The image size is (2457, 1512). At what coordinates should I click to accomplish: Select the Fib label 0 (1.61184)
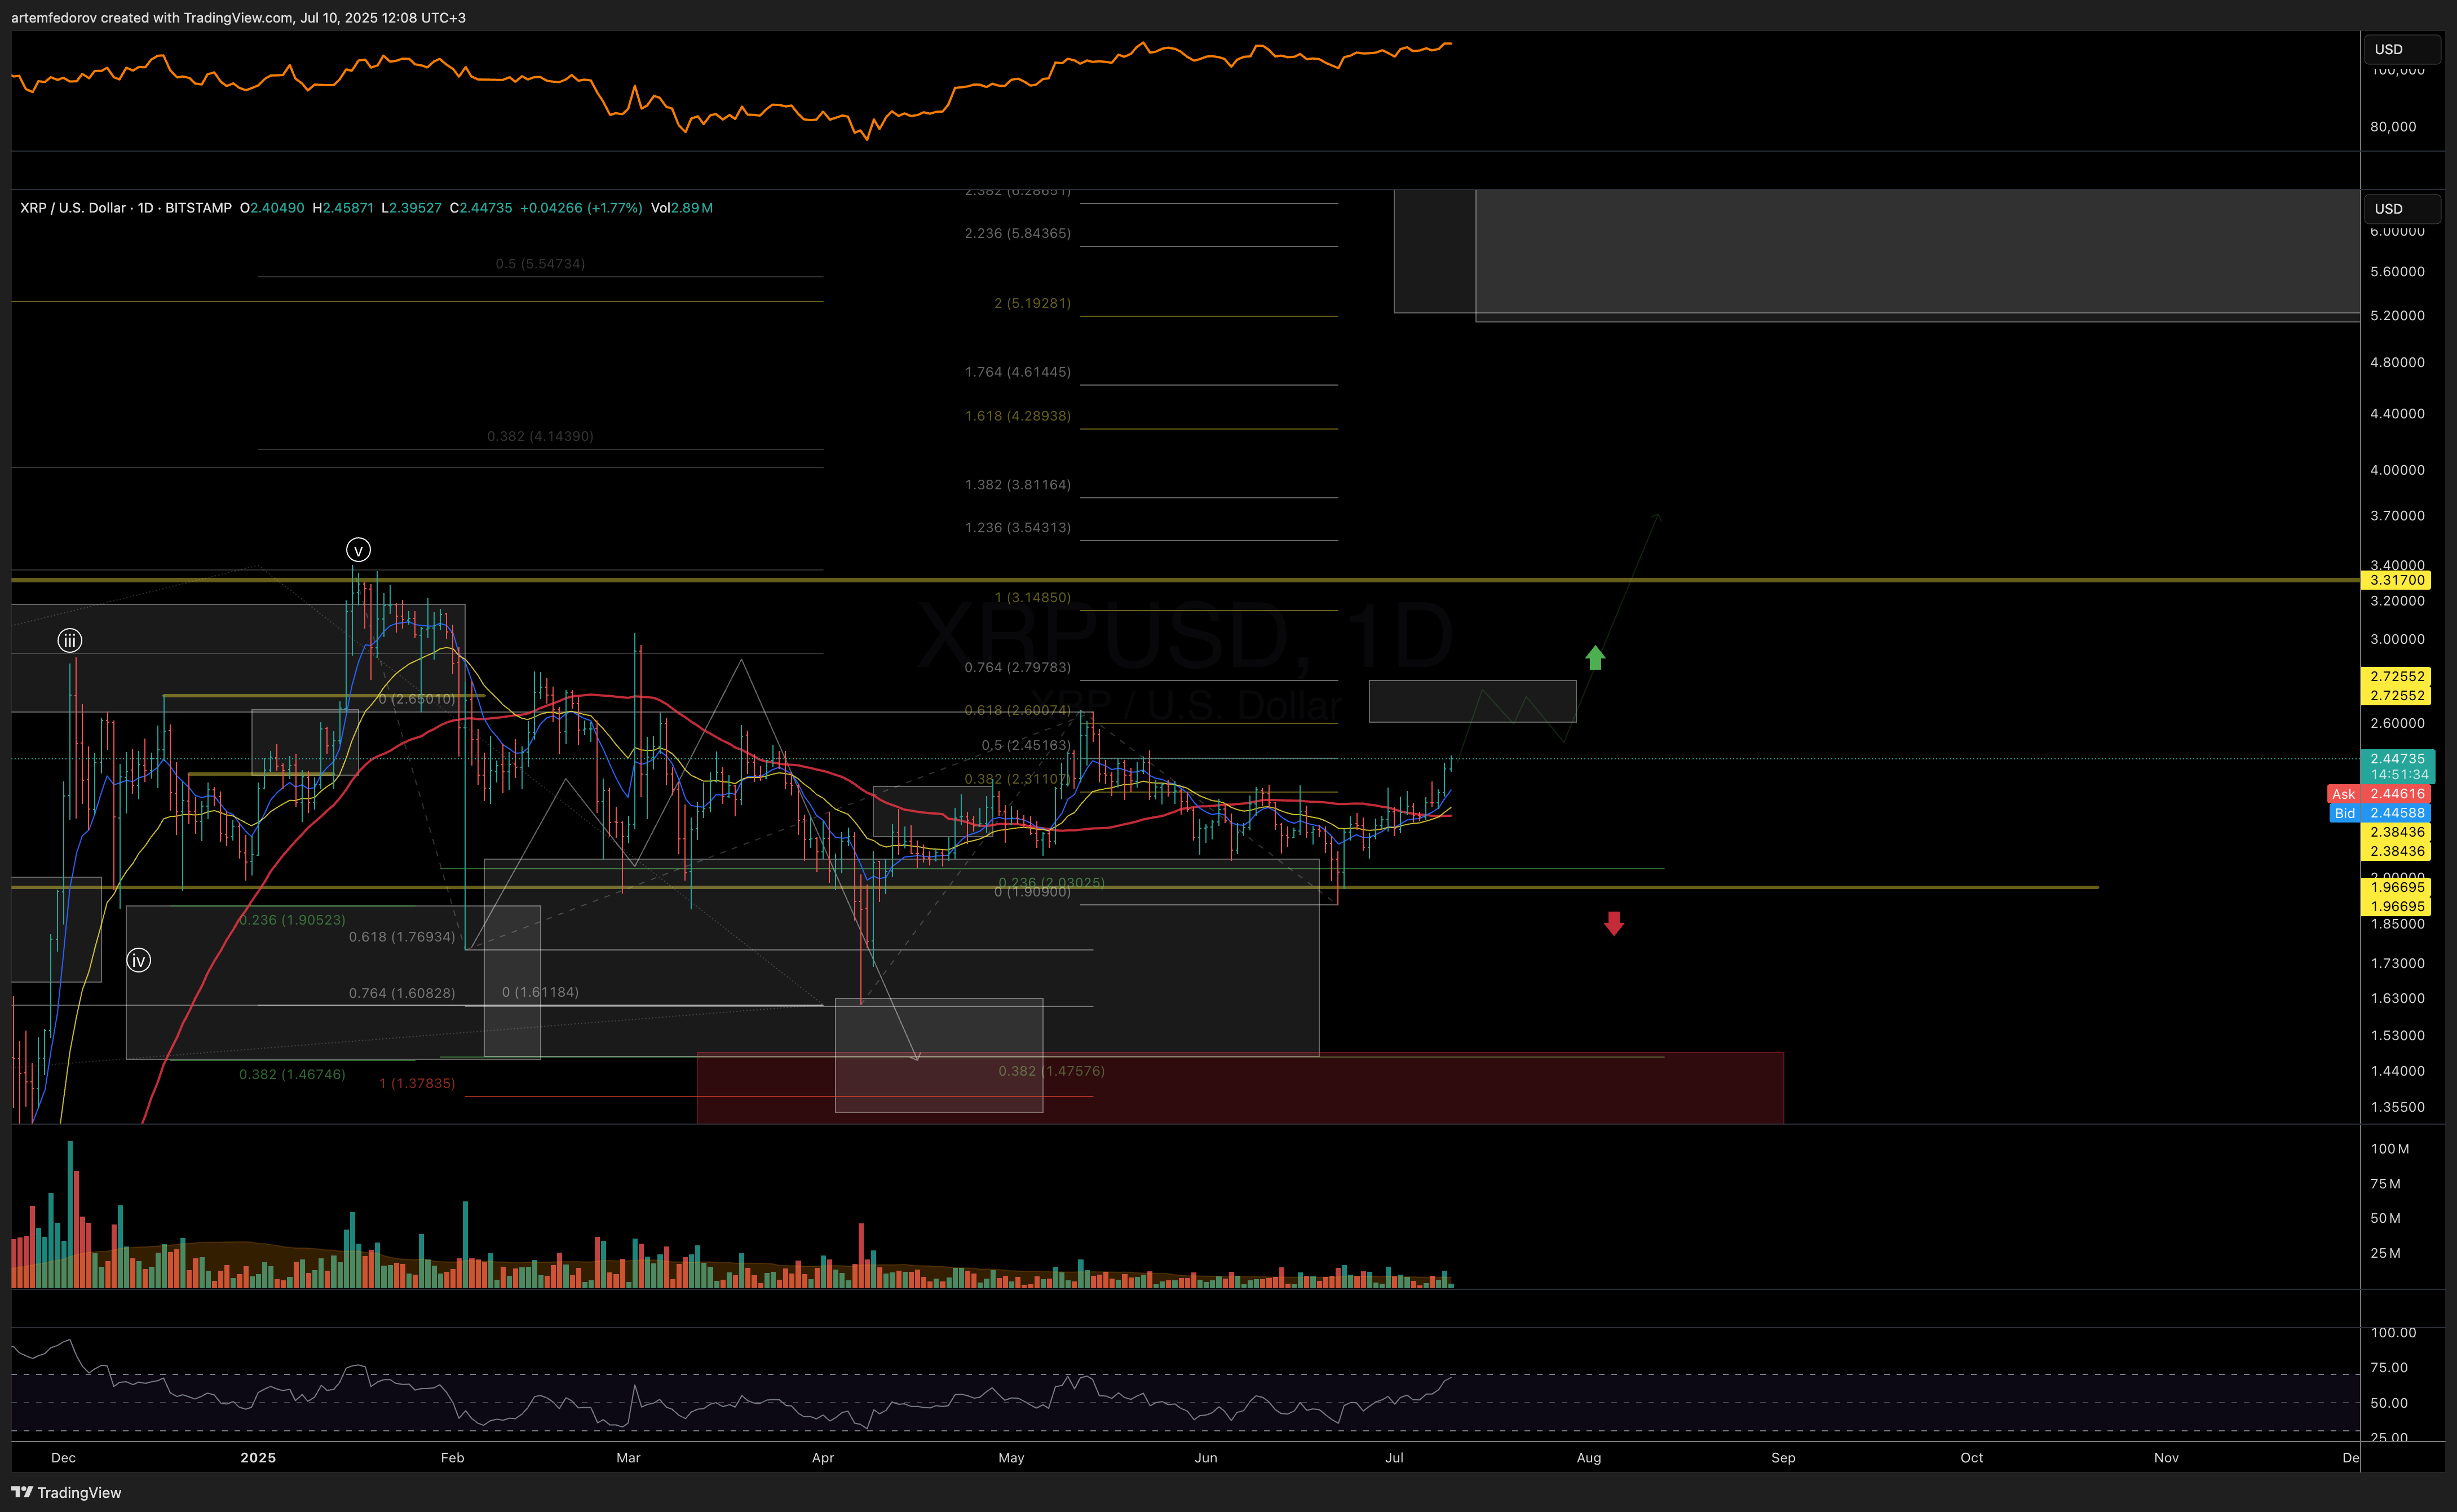pyautogui.click(x=540, y=993)
